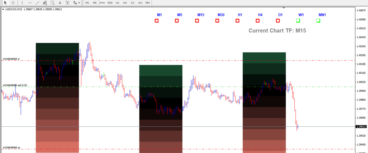The image size is (368, 153).
Task: Select the '#104648484 tp' take profit label
Action: [x=11, y=148]
